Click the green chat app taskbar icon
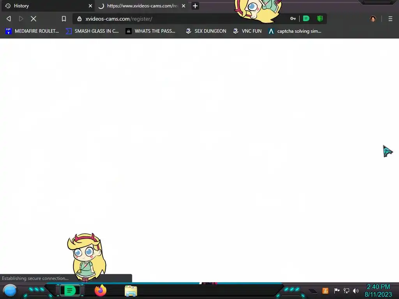 coord(70,290)
